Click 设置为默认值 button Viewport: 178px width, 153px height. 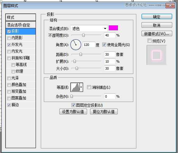73,112
